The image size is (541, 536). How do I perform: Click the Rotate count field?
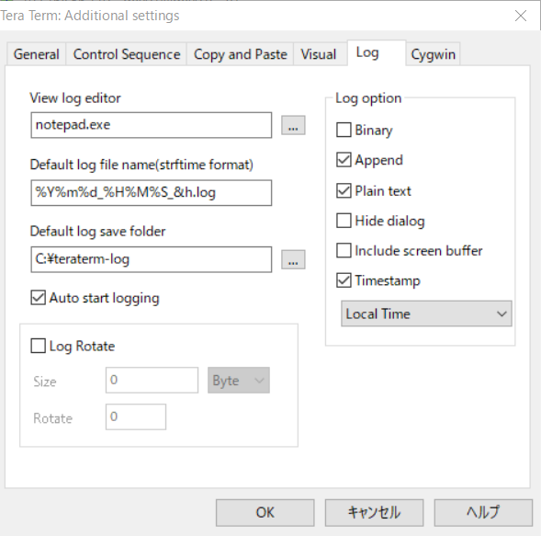pos(136,416)
